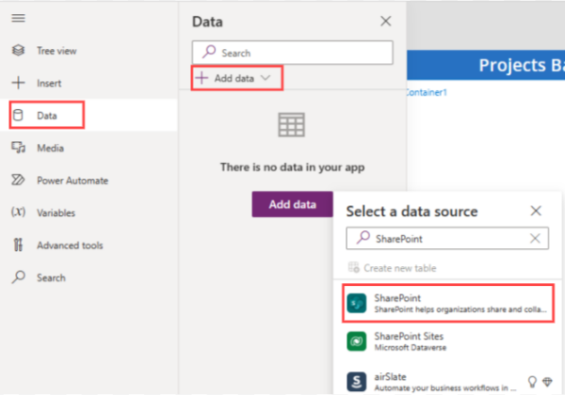Click the Insert plus icon
This screenshot has height=395, width=565.
tap(18, 83)
